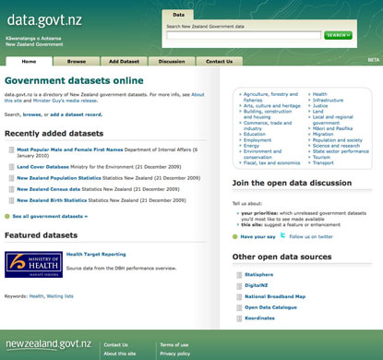Open the Statisphere data source link
This screenshot has width=383, height=360.
tap(258, 274)
